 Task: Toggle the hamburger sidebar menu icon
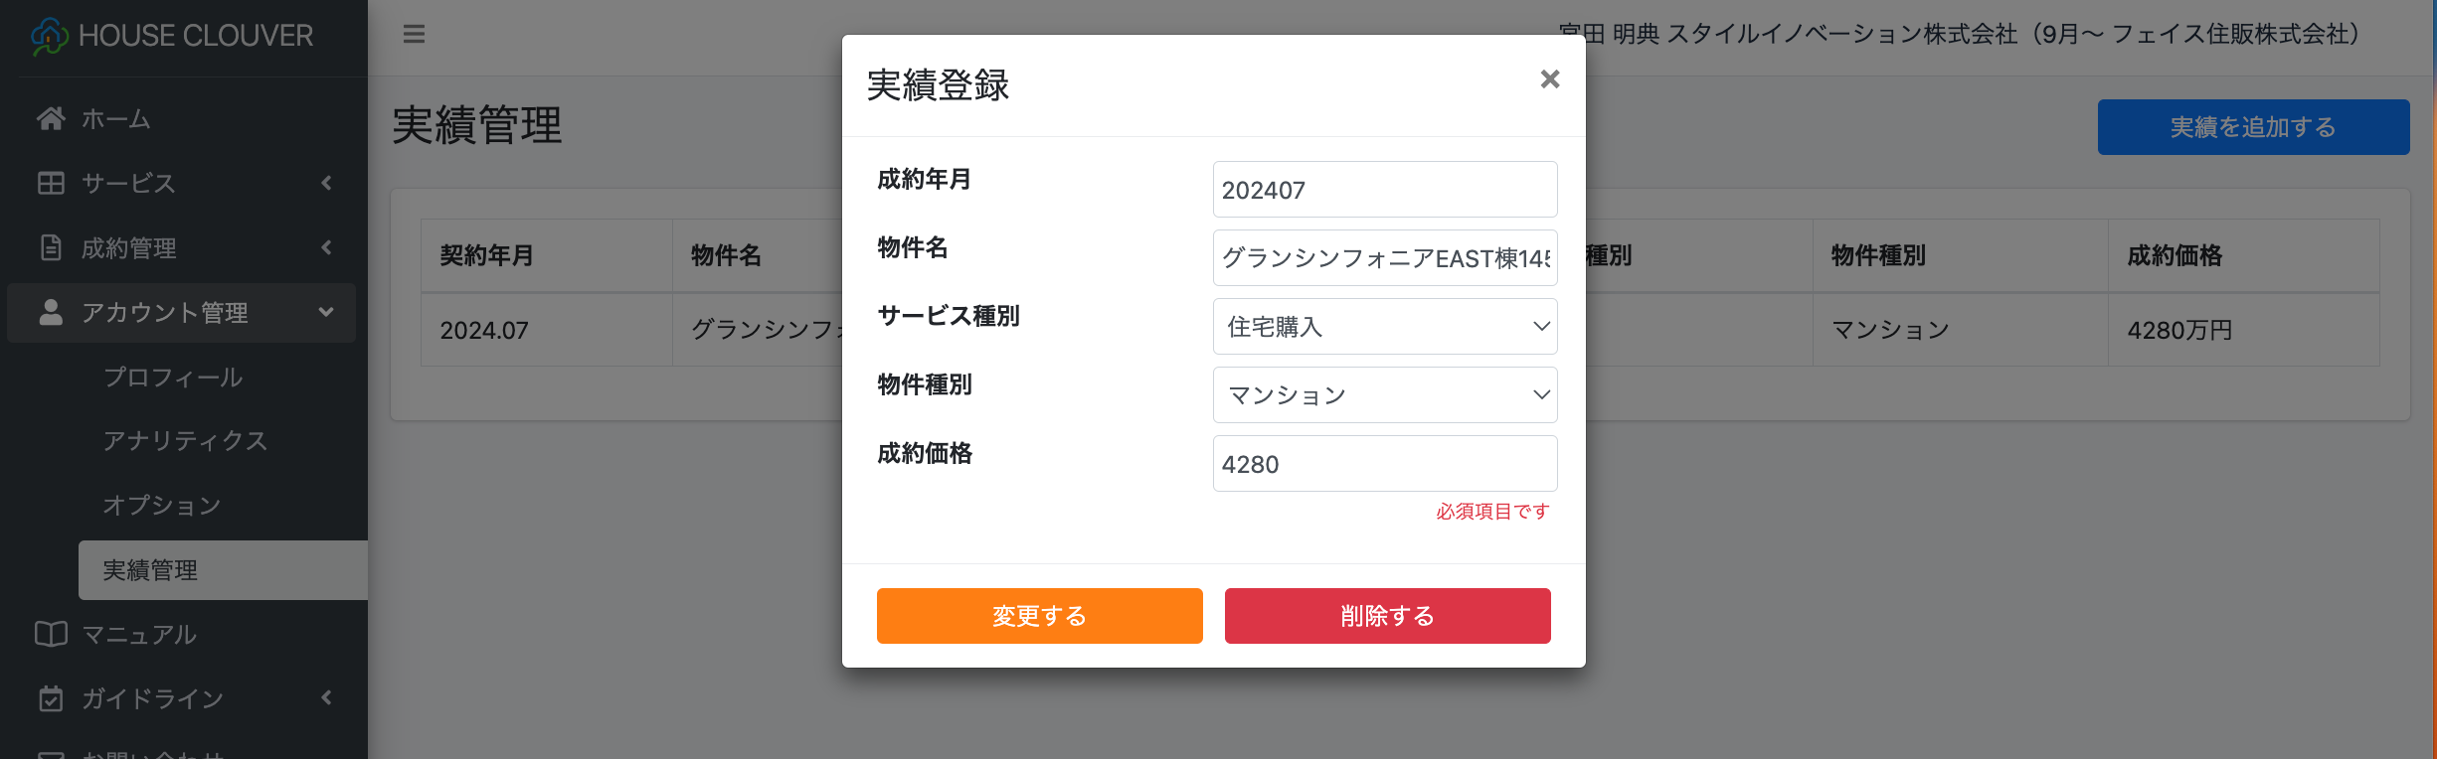click(x=414, y=35)
